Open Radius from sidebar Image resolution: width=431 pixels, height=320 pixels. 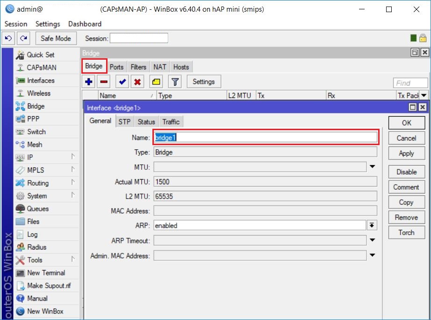pos(46,247)
